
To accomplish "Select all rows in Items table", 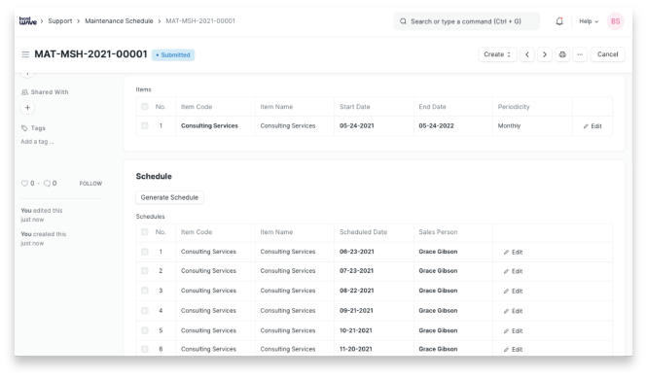I will [144, 106].
